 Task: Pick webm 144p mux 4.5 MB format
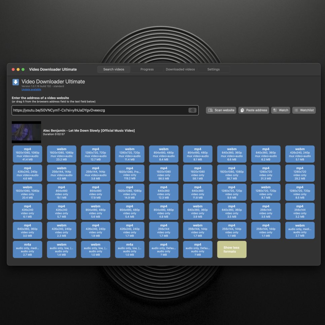pyautogui.click(x=62, y=173)
